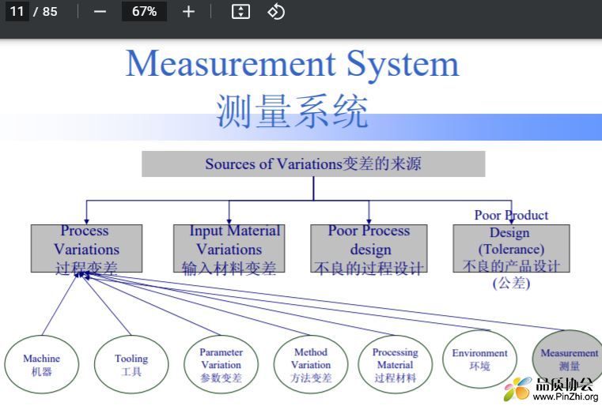Click the fit to page icon

240,12
